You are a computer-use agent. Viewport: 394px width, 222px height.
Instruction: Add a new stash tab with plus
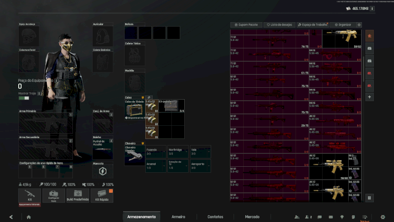pos(369,97)
